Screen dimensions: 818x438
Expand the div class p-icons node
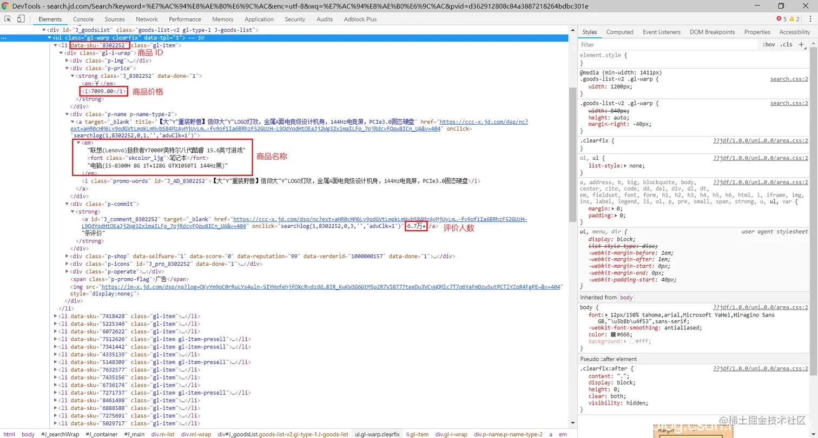point(67,264)
